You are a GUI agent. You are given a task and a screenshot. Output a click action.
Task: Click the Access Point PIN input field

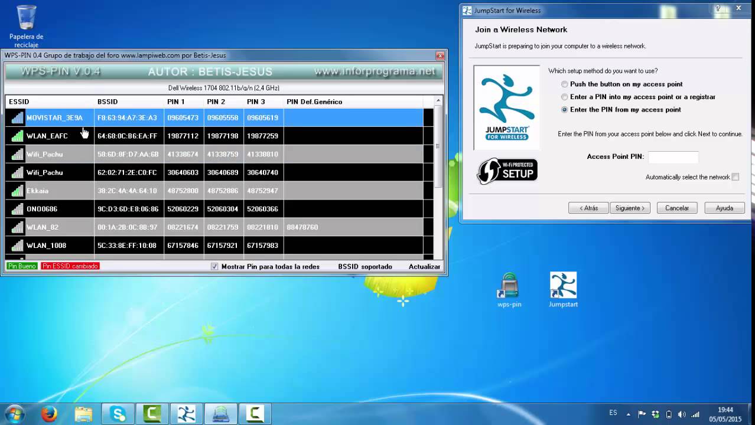pos(673,157)
